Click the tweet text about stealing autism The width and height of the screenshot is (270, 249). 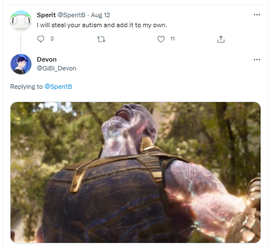pos(102,25)
